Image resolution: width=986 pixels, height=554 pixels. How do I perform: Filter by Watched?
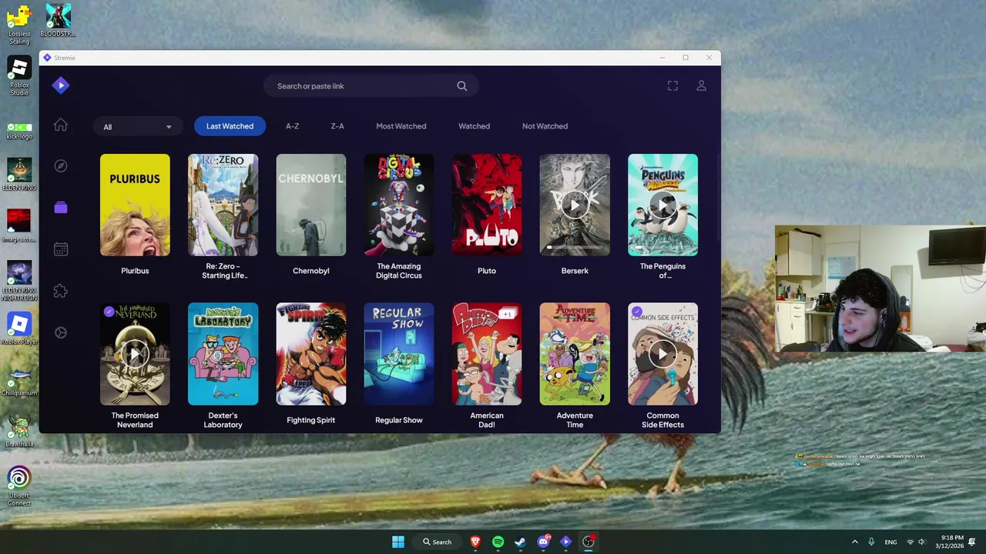point(474,126)
